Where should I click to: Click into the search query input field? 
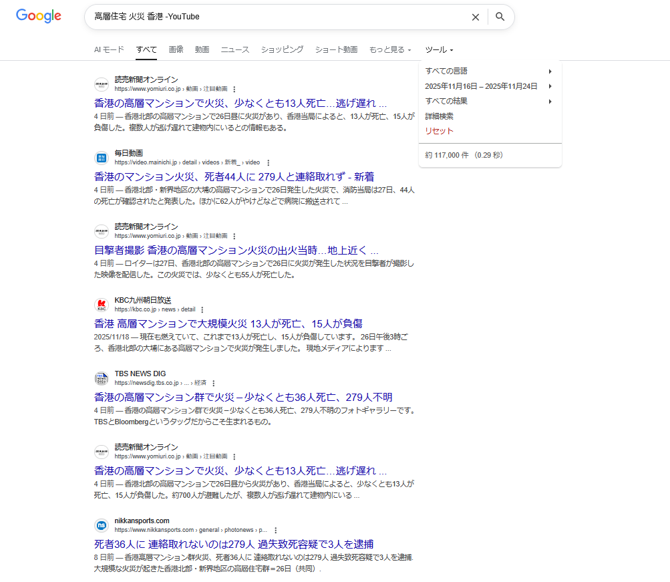(x=274, y=17)
